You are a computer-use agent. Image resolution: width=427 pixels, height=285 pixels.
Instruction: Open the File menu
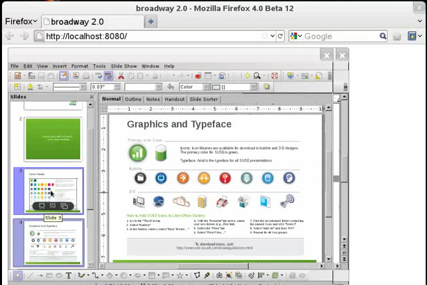[x=15, y=66]
